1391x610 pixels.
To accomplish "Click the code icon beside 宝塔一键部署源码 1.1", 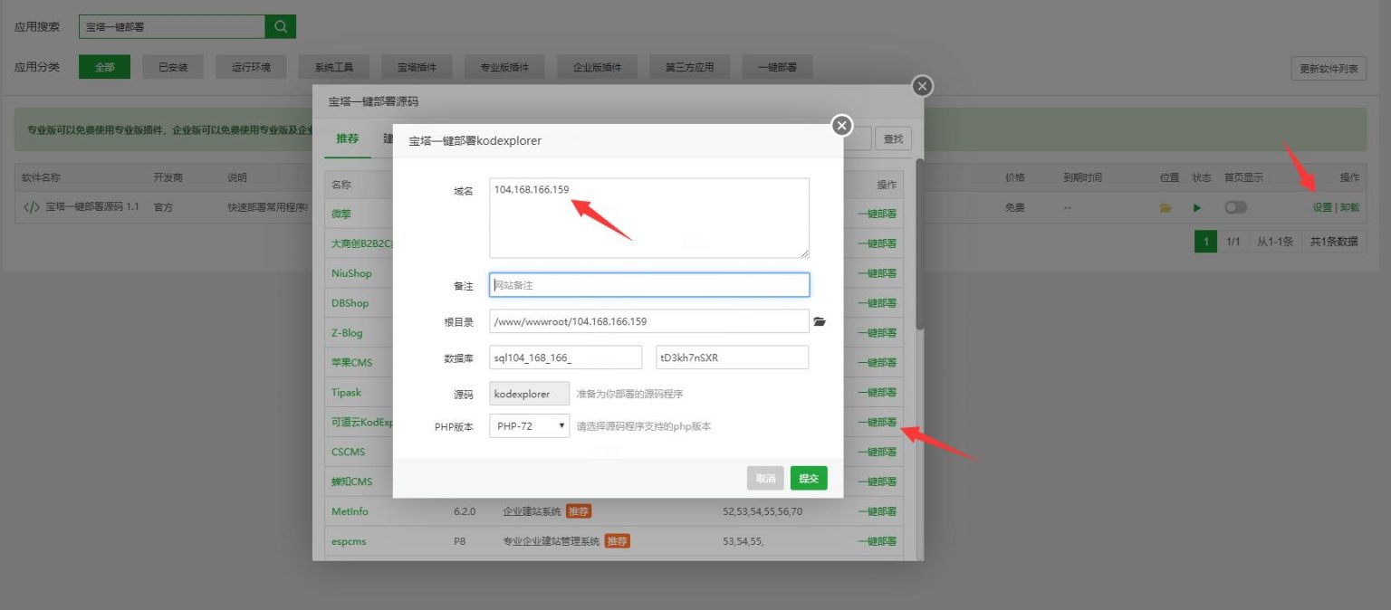I will pos(32,207).
